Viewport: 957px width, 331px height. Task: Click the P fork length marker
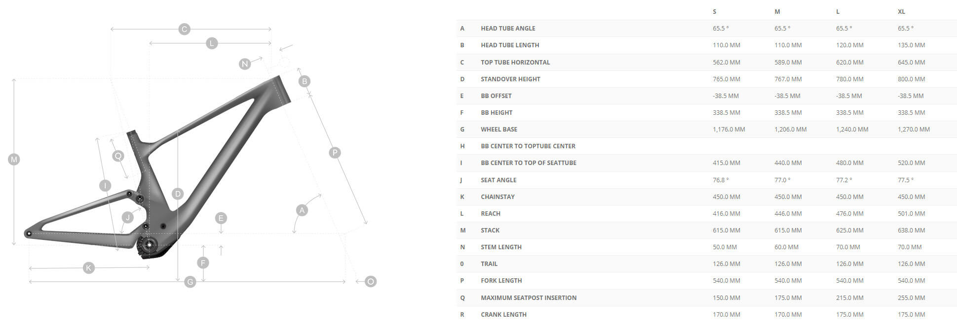point(335,153)
